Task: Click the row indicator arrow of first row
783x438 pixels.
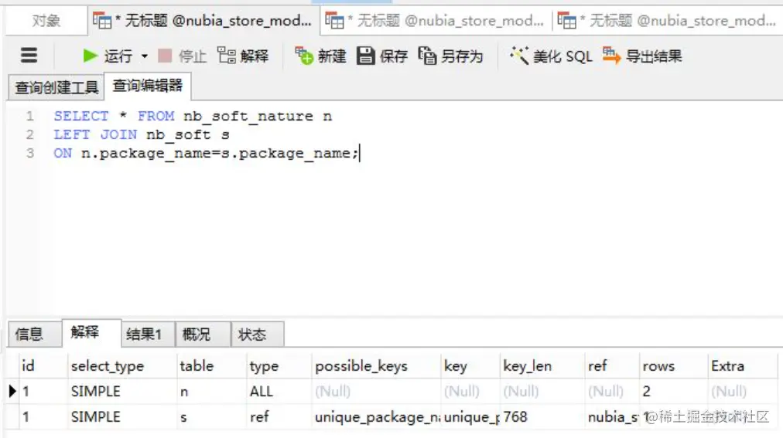Action: (x=12, y=391)
